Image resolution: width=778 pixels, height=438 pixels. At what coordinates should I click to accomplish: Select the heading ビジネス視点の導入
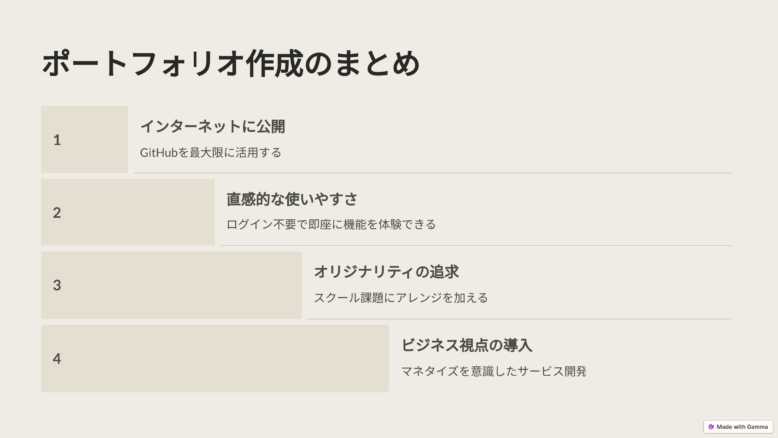click(467, 345)
